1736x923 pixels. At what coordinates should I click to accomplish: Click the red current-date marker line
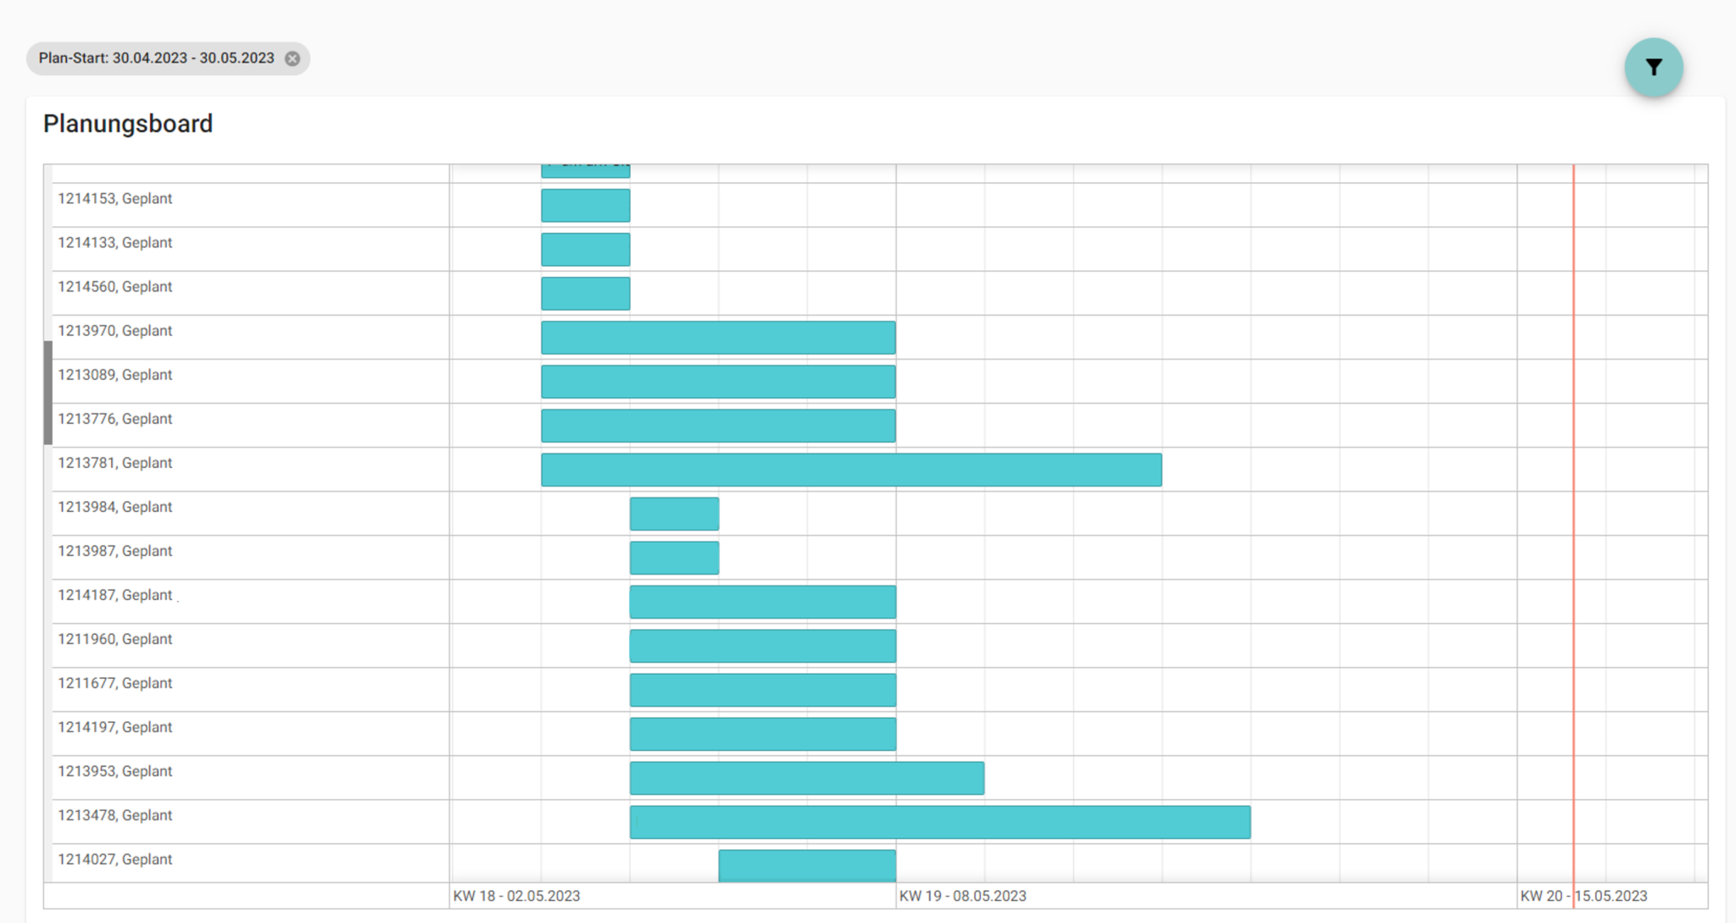pyautogui.click(x=1573, y=509)
